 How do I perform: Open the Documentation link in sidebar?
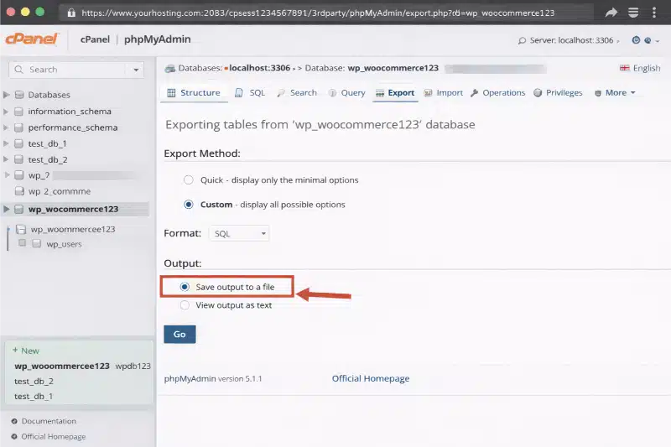pyautogui.click(x=49, y=421)
